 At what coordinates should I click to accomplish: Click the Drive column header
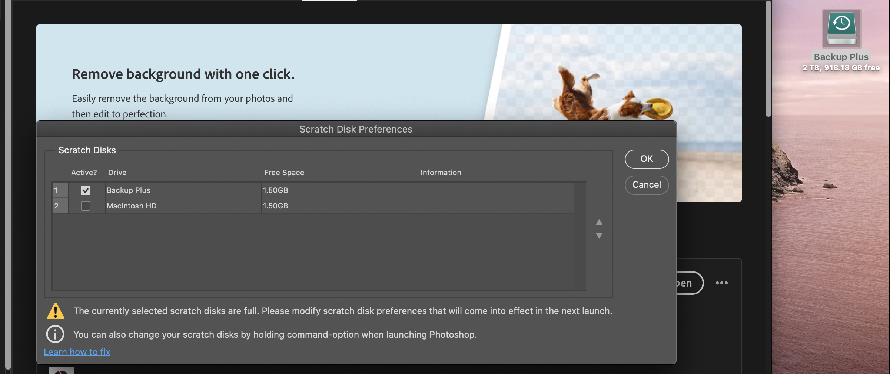[x=117, y=172]
